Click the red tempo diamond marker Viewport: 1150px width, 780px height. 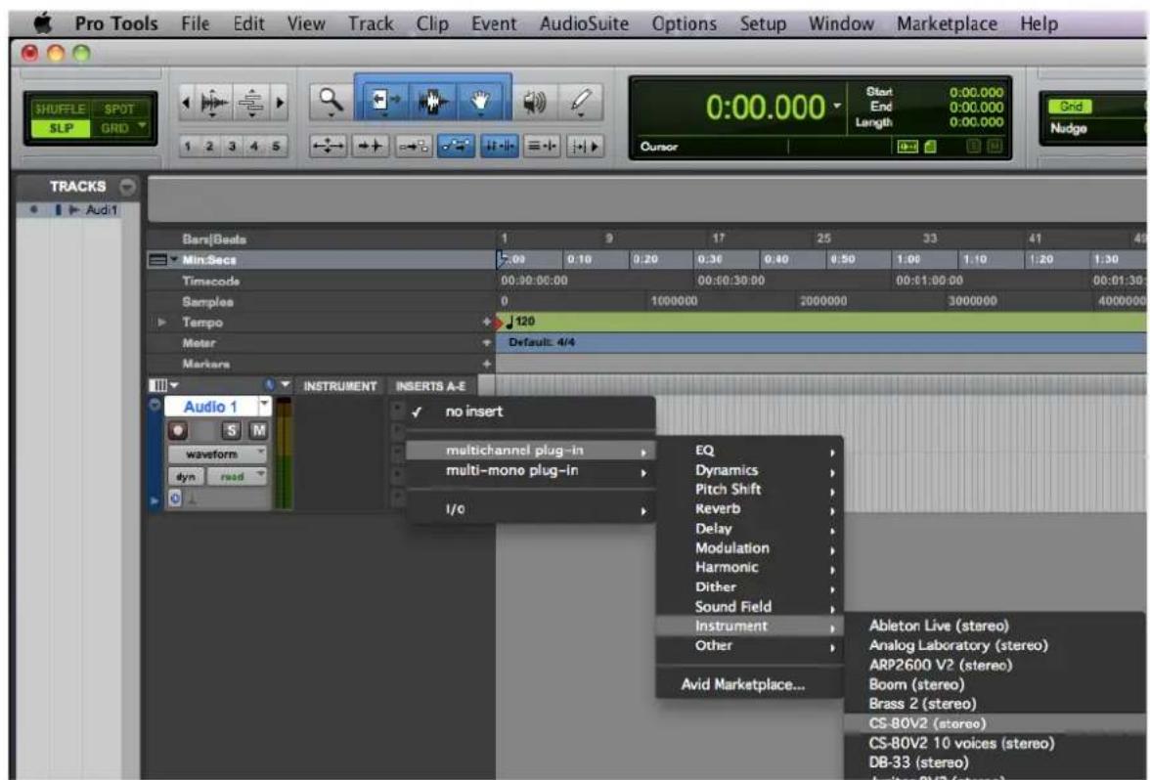[500, 323]
